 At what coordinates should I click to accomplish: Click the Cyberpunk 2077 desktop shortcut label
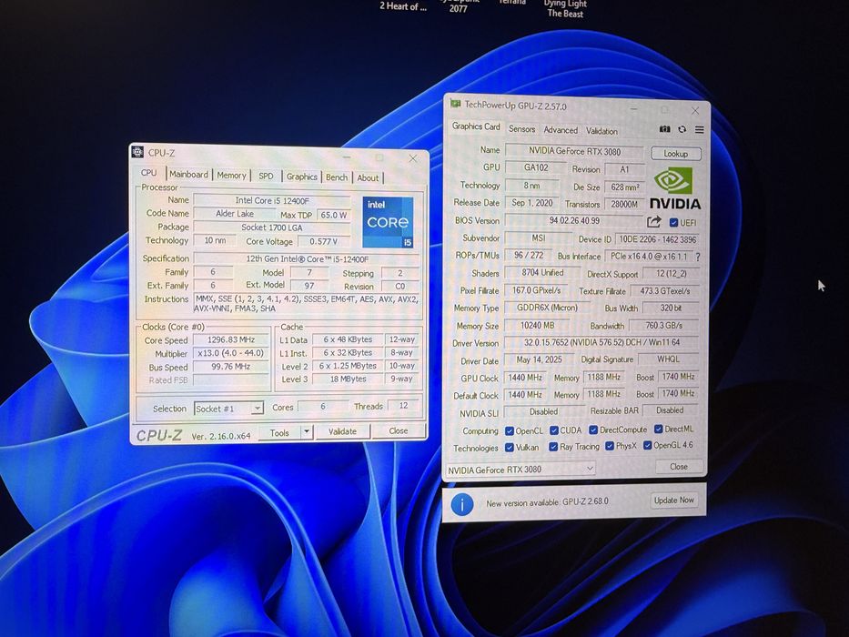[x=458, y=5]
